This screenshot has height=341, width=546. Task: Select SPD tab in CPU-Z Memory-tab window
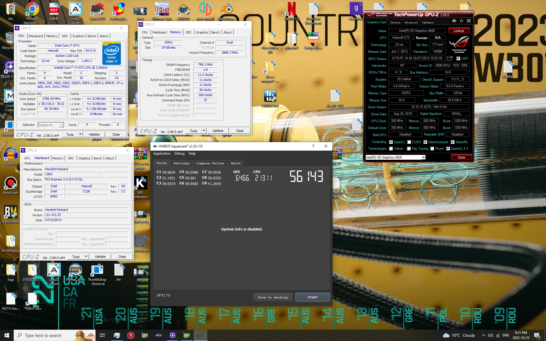188,32
